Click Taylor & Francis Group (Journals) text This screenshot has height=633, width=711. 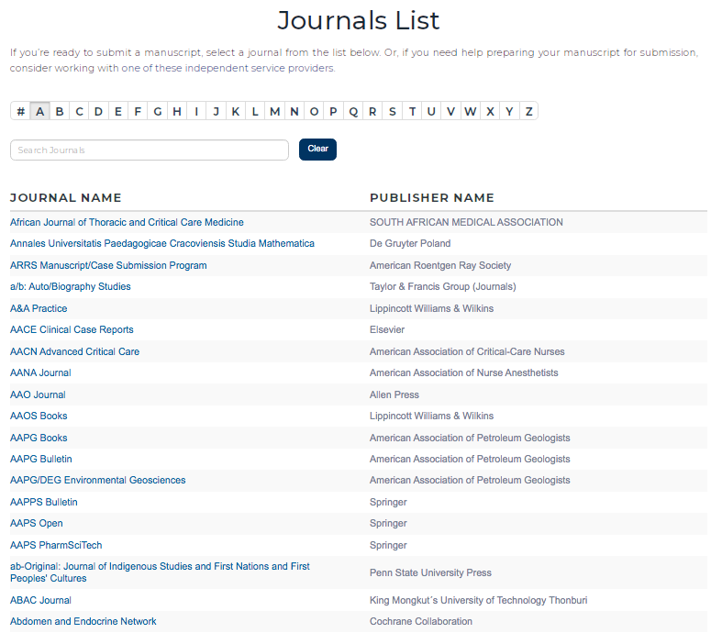(442, 286)
